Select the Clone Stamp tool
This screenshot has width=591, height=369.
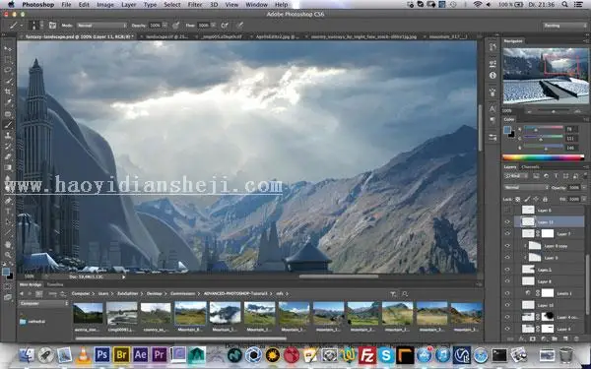pos(8,135)
